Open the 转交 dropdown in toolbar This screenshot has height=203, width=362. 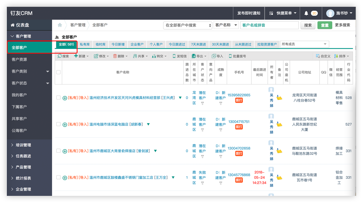pyautogui.click(x=159, y=56)
